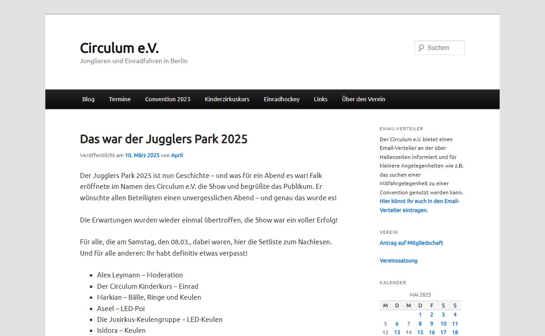Select calendar day 1
Viewport: 545px width, 336px height.
(x=420, y=315)
